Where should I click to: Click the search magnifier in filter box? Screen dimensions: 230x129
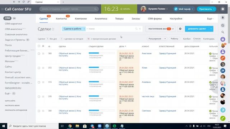pyautogui.click(x=136, y=29)
